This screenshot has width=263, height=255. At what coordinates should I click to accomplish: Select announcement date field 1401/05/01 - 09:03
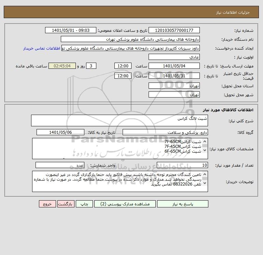click(x=71, y=30)
